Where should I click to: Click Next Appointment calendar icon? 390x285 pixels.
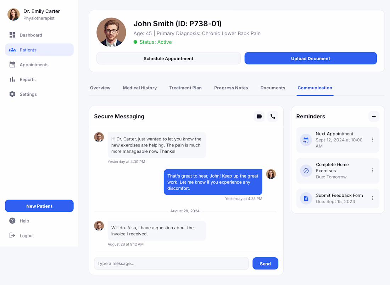306,140
